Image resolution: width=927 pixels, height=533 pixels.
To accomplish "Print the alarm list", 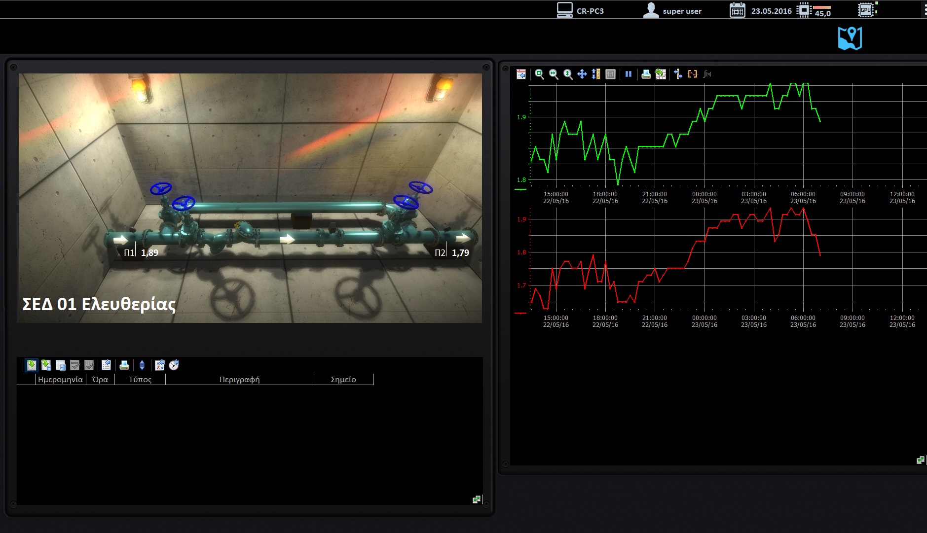I will coord(124,365).
